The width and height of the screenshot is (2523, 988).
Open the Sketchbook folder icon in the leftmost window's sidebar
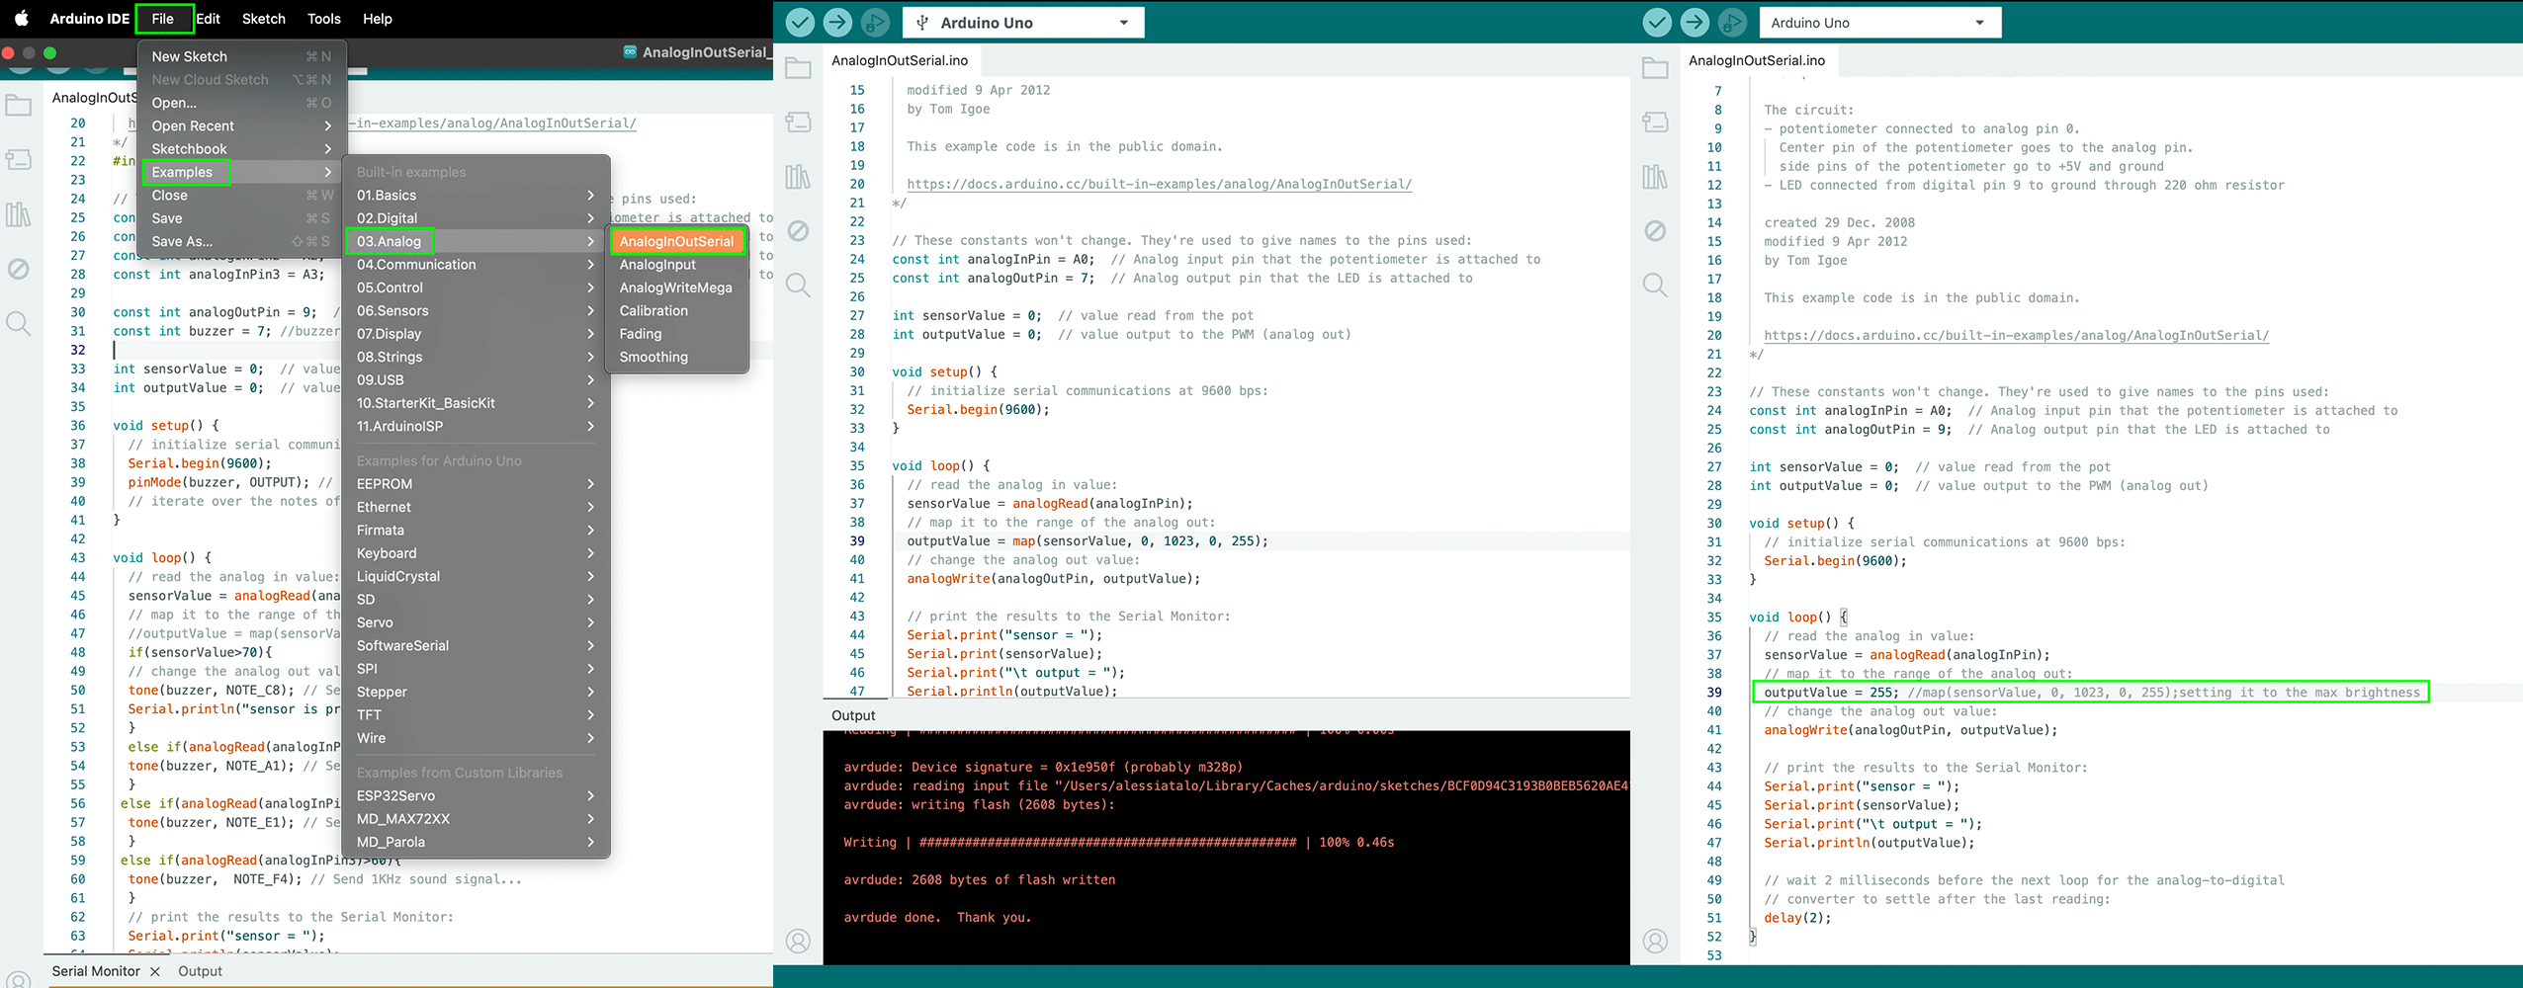pyautogui.click(x=19, y=106)
